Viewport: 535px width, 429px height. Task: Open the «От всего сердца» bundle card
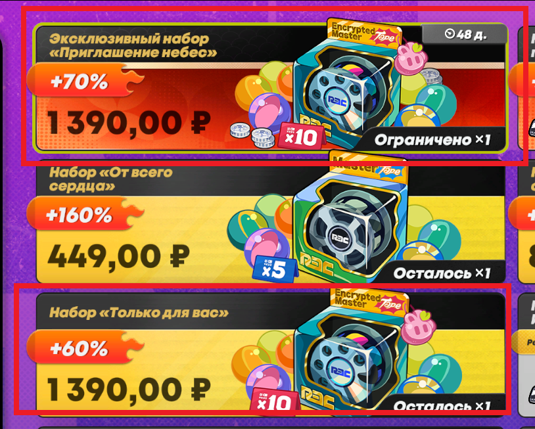(270, 221)
